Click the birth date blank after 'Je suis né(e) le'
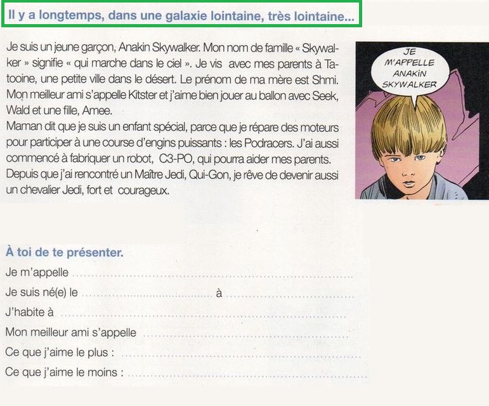This screenshot has height=406, width=489. pos(147,294)
